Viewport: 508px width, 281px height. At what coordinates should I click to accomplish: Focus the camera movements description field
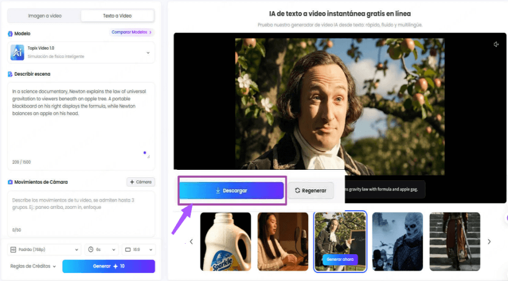click(x=81, y=214)
